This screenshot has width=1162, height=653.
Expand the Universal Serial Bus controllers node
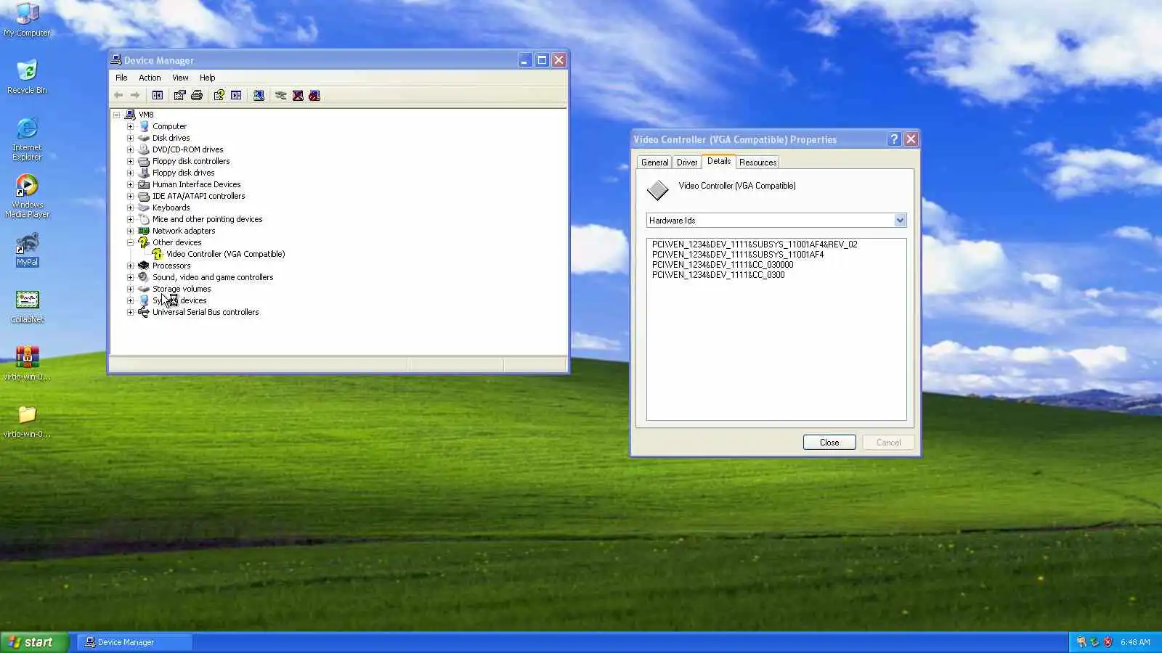[130, 312]
